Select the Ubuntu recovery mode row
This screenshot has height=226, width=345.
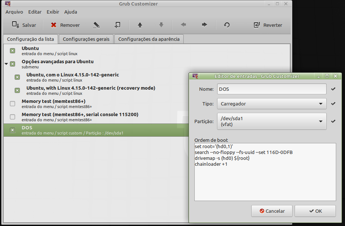[96, 90]
